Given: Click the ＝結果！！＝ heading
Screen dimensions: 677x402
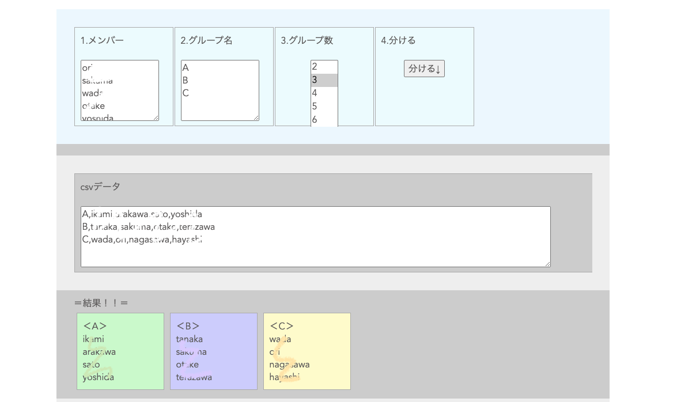Looking at the screenshot, I should click(x=101, y=303).
